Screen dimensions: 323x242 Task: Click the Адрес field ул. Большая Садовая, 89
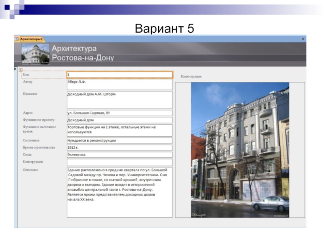tap(119, 113)
